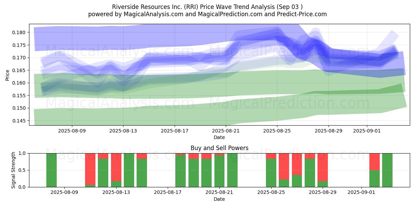Click 2025-08-17 label under Buy and Sell chart
Viewport: 415px width, 207px height.
[x=168, y=193]
